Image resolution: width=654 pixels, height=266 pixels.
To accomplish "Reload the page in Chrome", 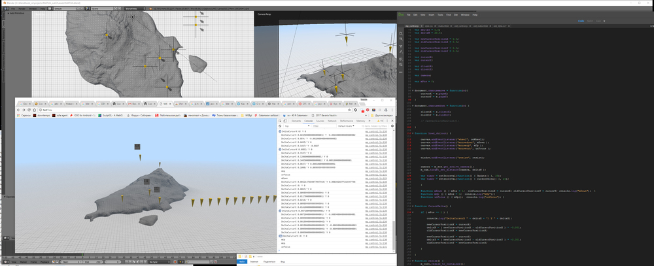I will [x=29, y=109].
